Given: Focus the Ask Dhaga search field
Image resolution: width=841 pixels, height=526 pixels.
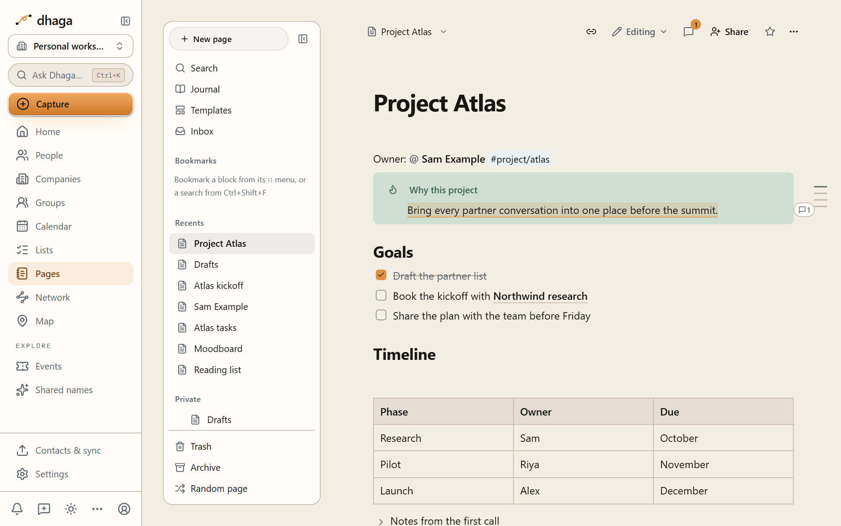Looking at the screenshot, I should [71, 75].
